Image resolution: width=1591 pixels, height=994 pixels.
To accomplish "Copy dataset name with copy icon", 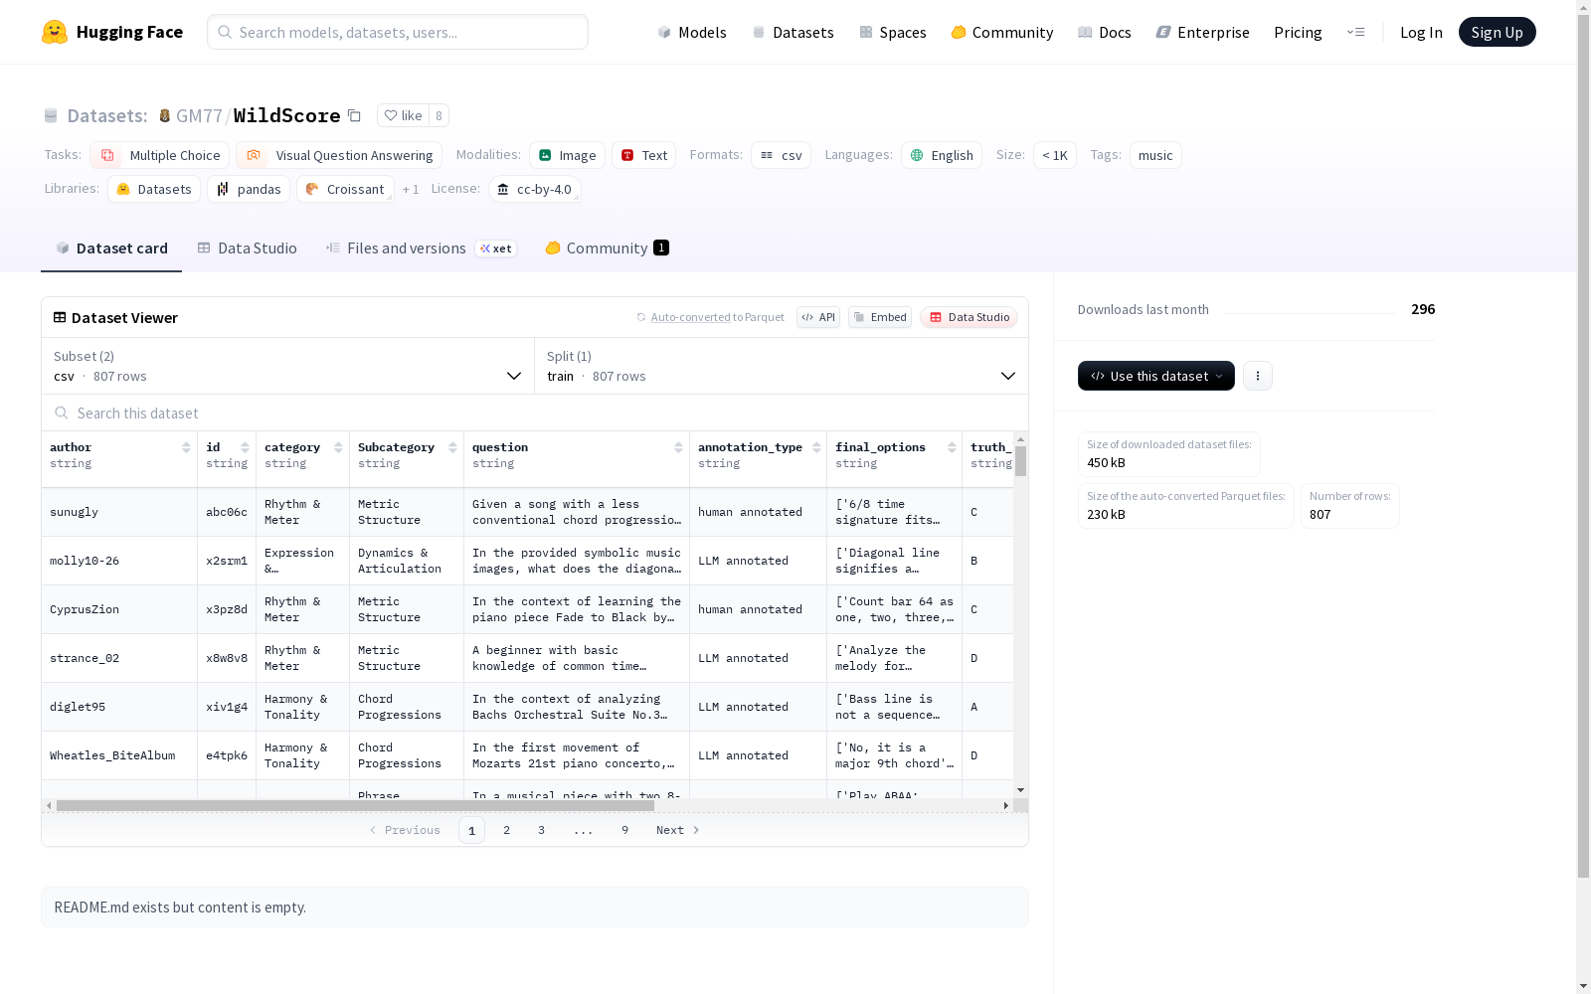I will (354, 115).
